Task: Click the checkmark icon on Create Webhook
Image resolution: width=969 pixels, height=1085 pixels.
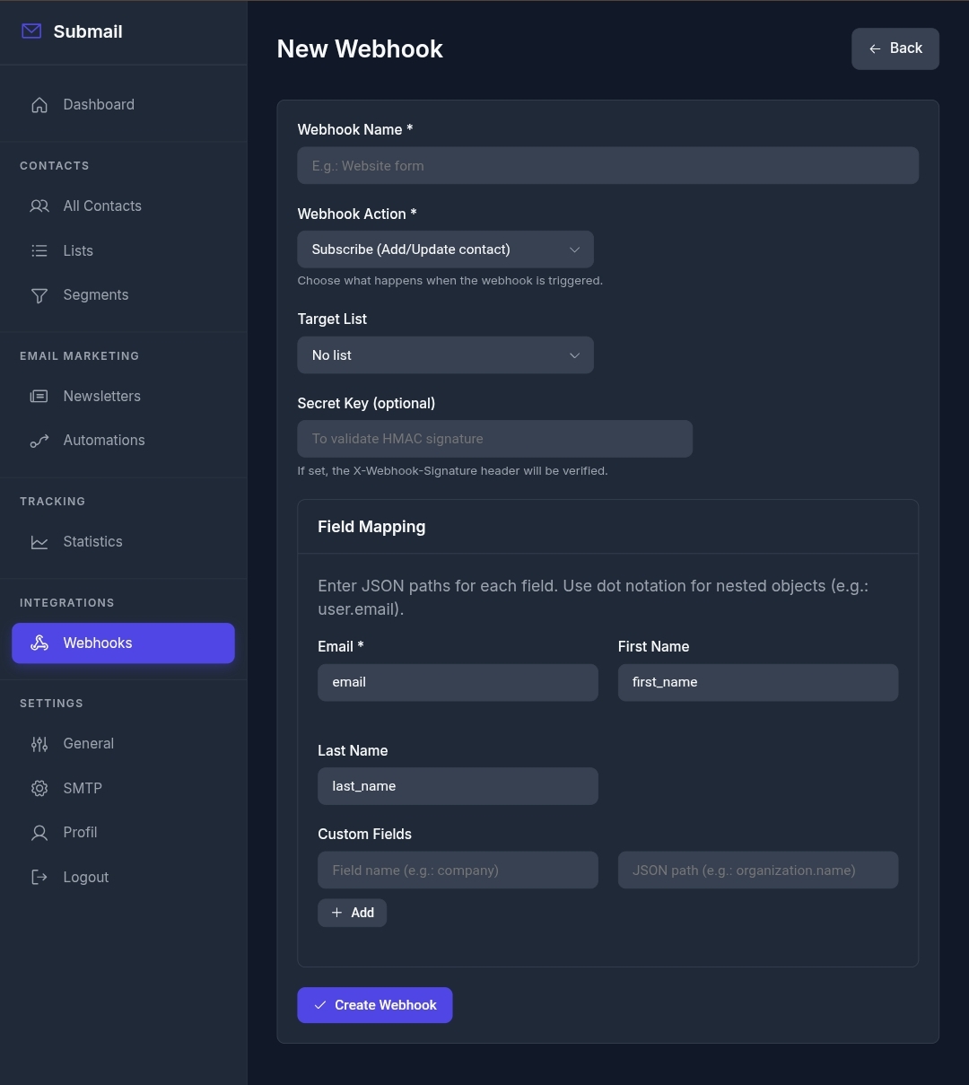Action: (320, 1005)
